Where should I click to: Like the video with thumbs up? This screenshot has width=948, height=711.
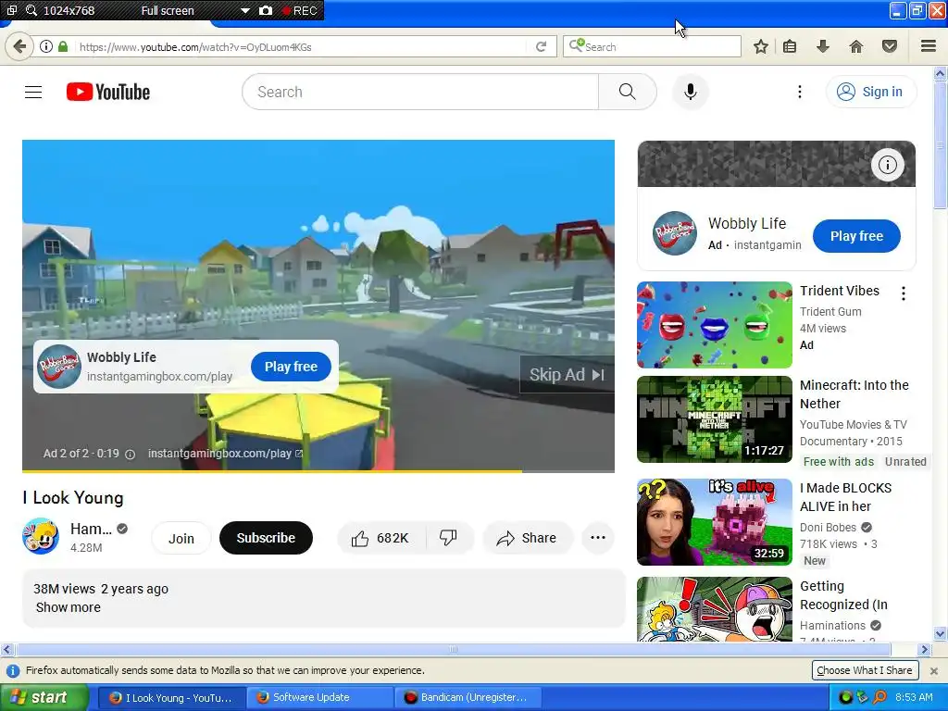point(380,538)
